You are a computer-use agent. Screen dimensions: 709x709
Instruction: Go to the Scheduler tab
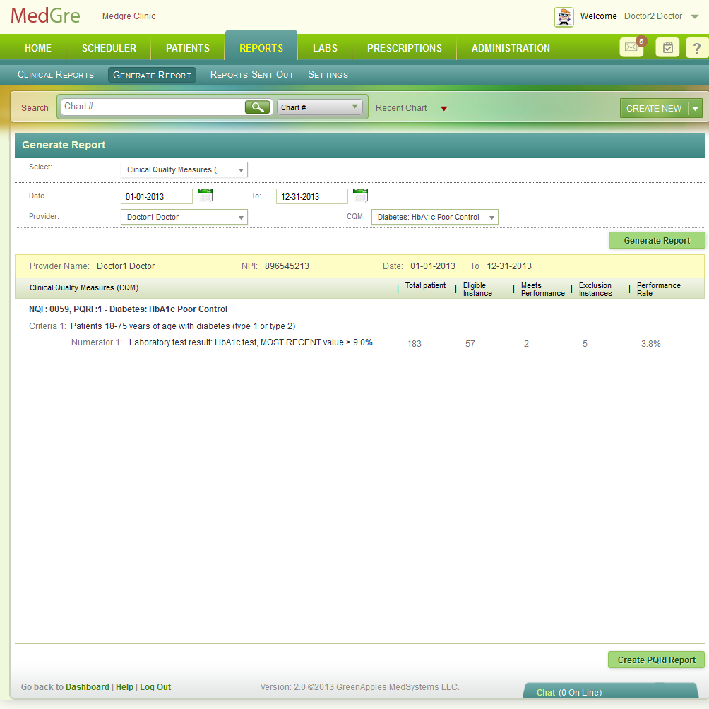pos(109,48)
